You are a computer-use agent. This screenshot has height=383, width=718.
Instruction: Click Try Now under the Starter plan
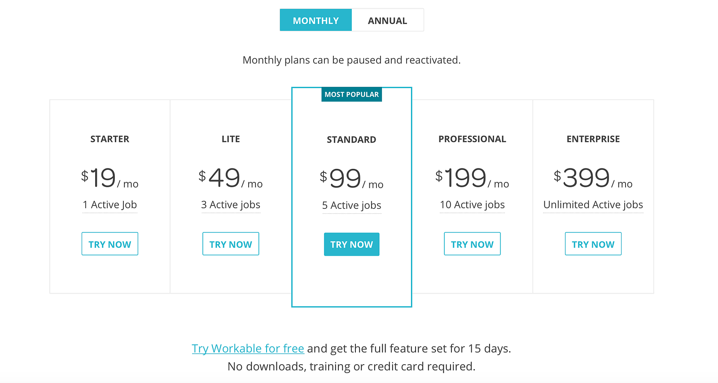tap(109, 244)
